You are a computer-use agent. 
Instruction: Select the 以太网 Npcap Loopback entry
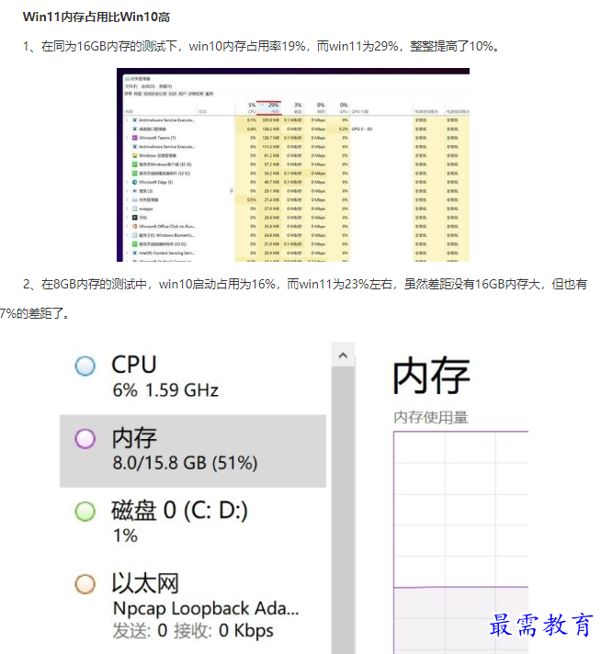193,607
